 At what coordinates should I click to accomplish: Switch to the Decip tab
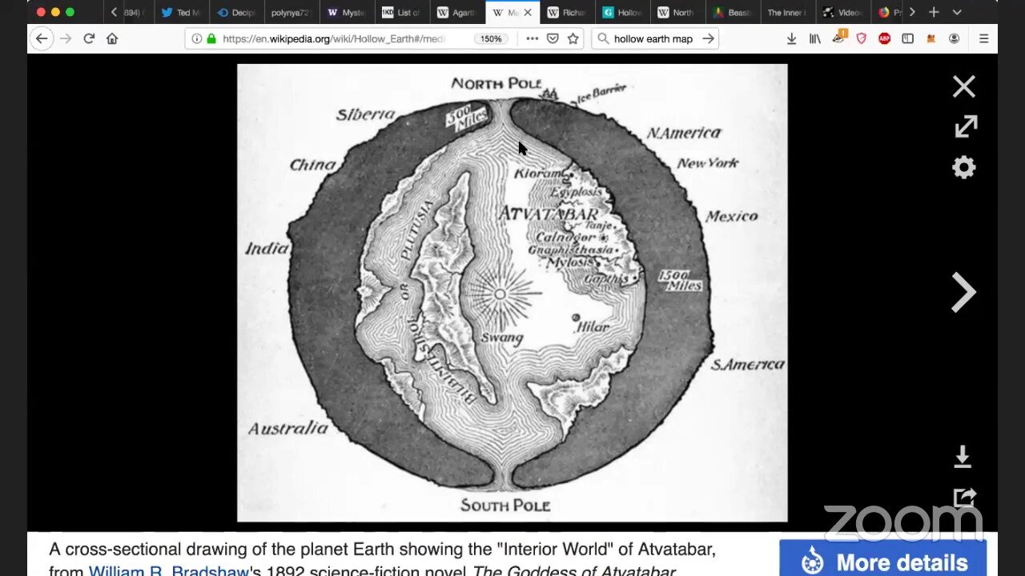click(x=237, y=12)
